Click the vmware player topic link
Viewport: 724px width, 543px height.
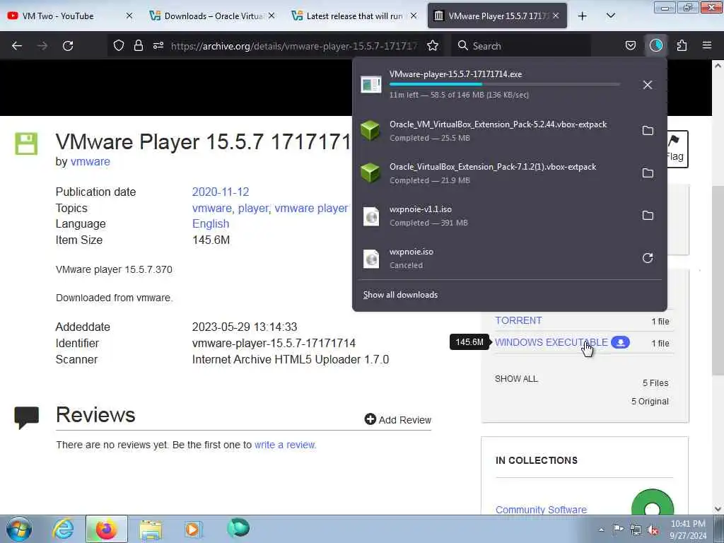[x=311, y=209]
